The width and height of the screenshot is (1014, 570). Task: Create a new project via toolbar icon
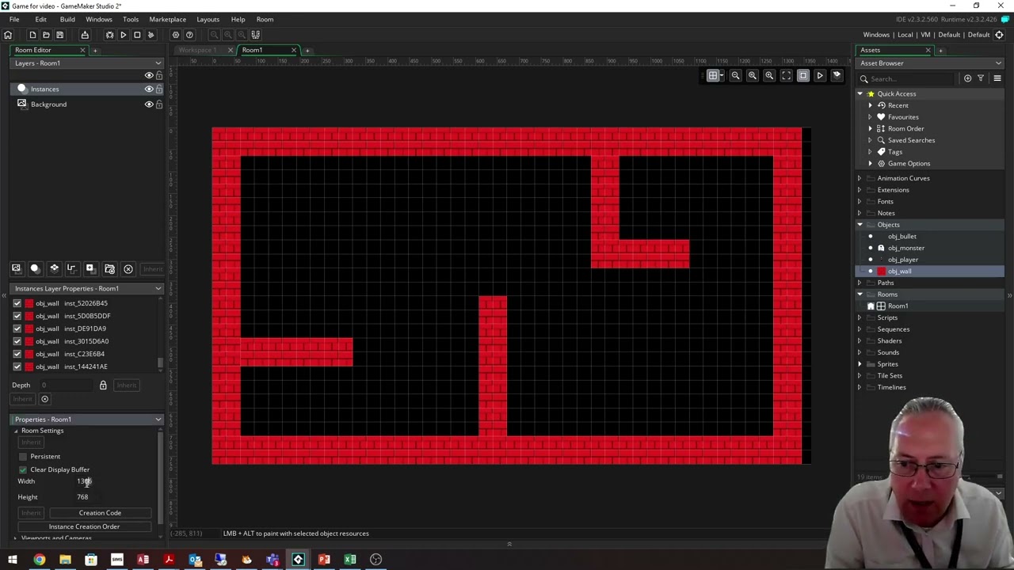[32, 35]
